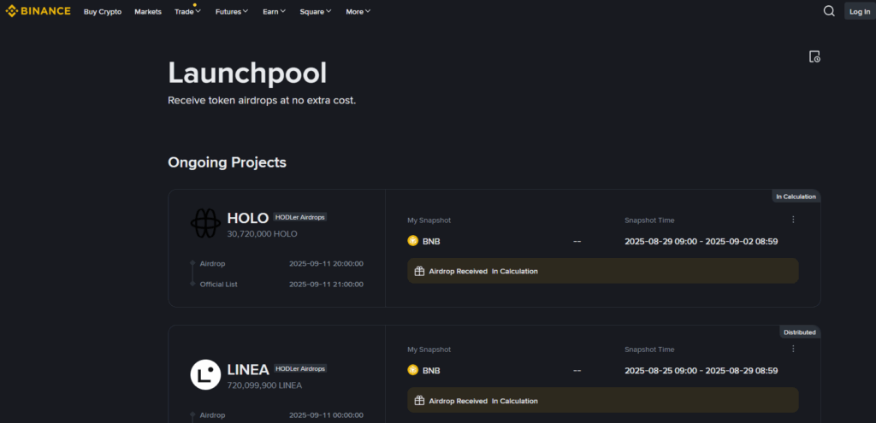Open Buy Crypto in navigation bar
The width and height of the screenshot is (876, 423).
[x=103, y=12]
